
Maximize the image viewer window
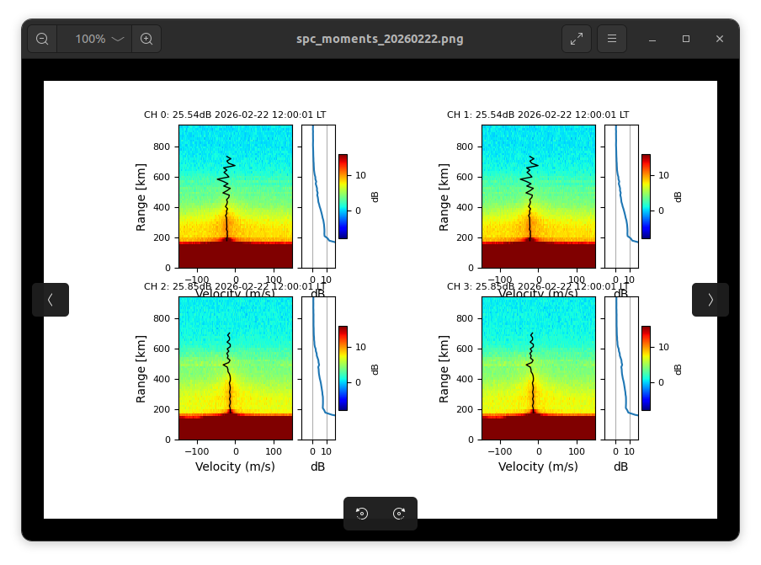(x=686, y=39)
